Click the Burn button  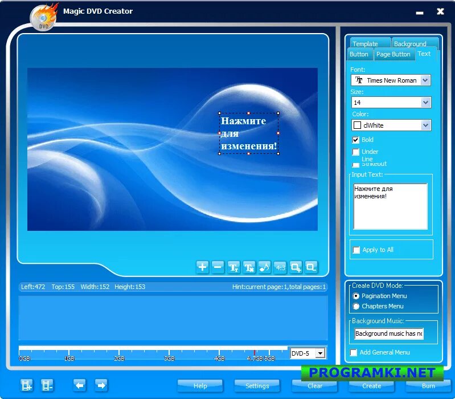click(429, 386)
